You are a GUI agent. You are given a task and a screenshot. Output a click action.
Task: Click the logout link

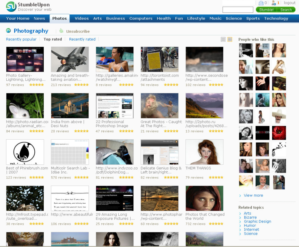(x=289, y=3)
